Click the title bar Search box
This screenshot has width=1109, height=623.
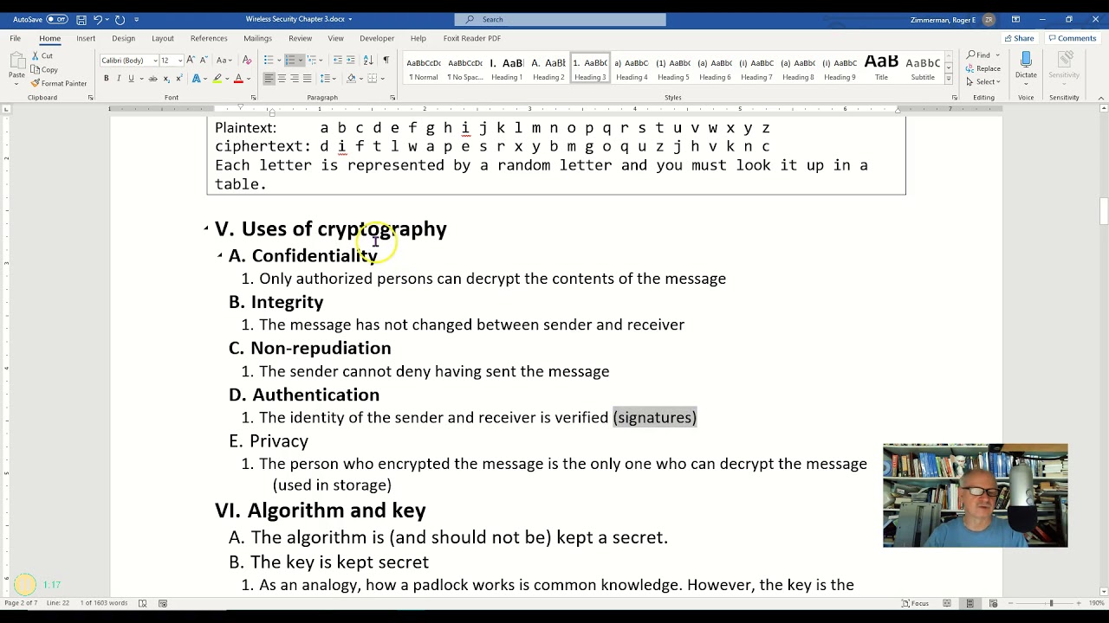560,19
